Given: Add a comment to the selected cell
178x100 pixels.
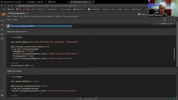Looking at the screenshot, I should 163,24.
